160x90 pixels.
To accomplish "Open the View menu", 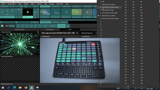I will tap(67, 4).
